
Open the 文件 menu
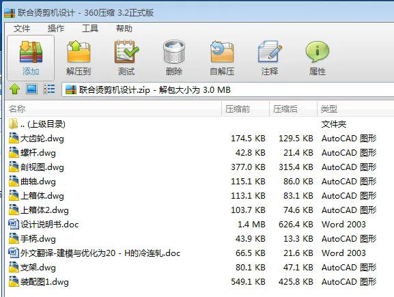22,29
